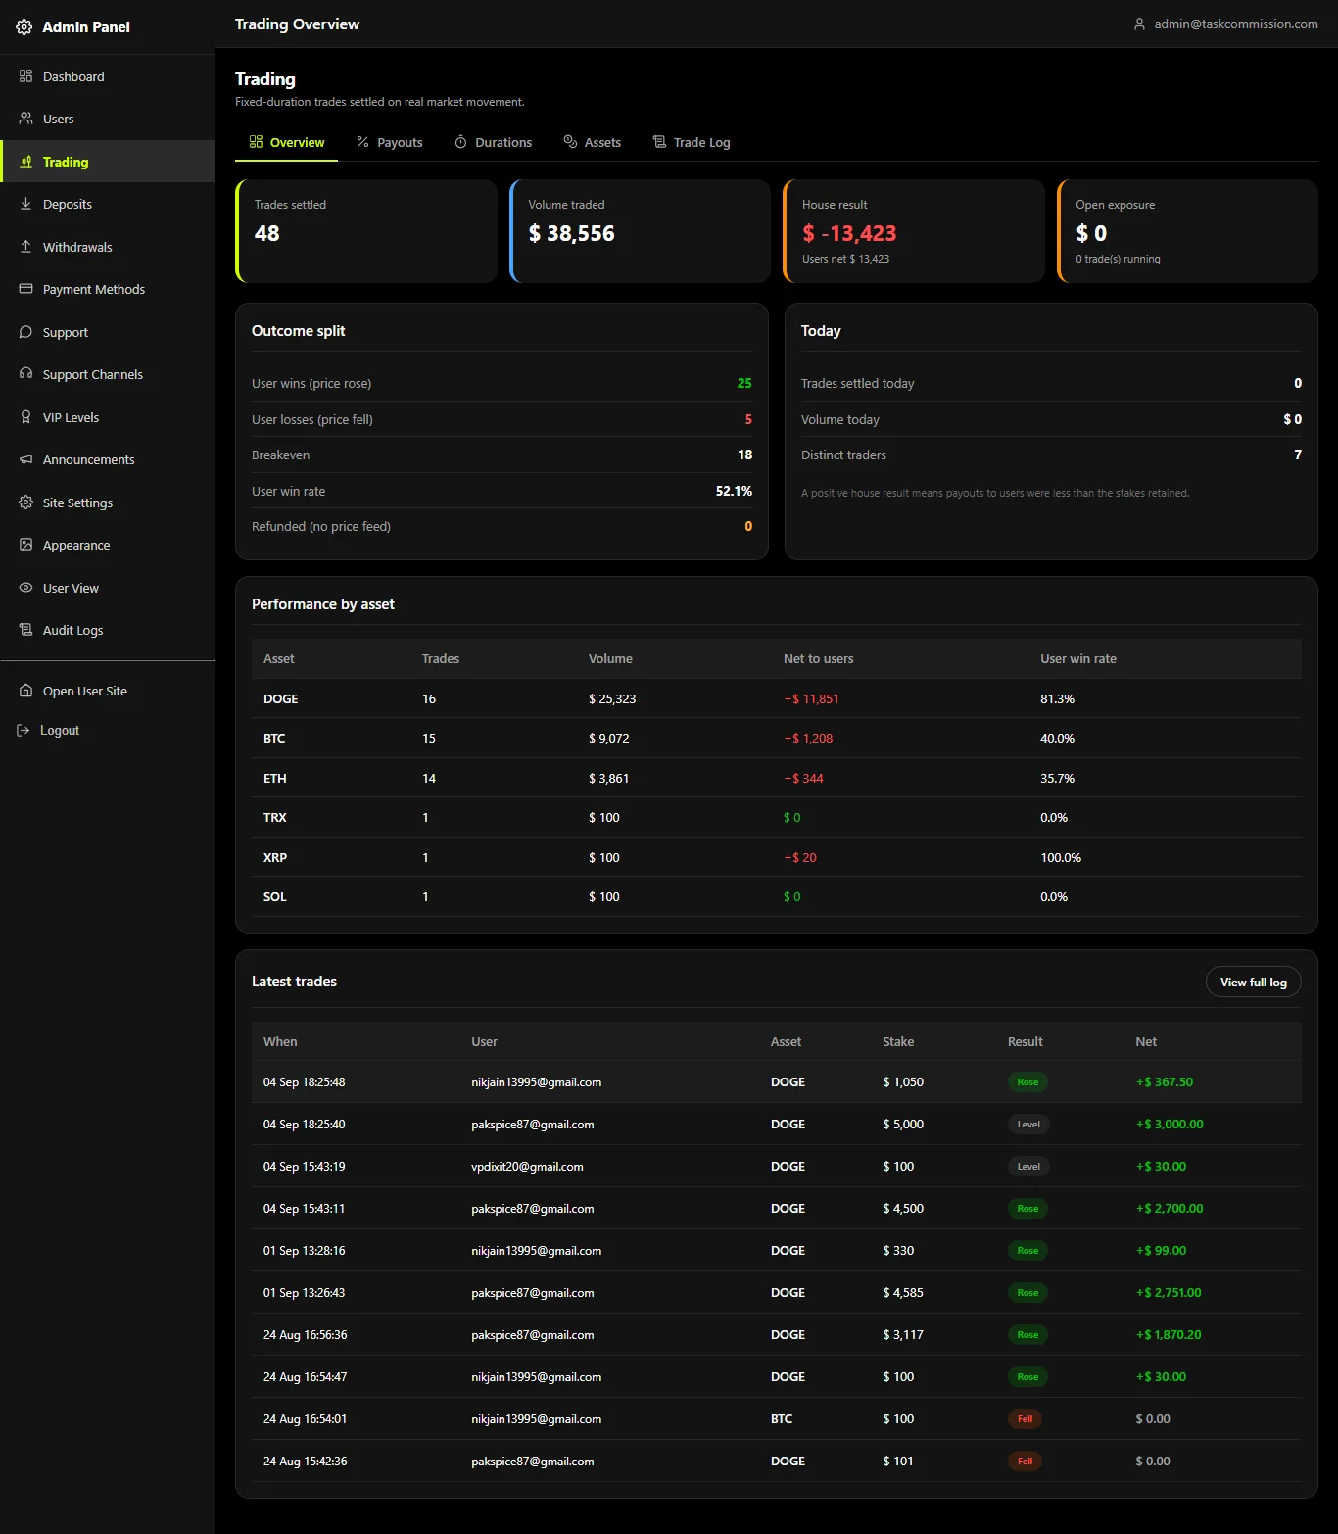Select the Overview tab
Image resolution: width=1338 pixels, height=1534 pixels.
(286, 142)
